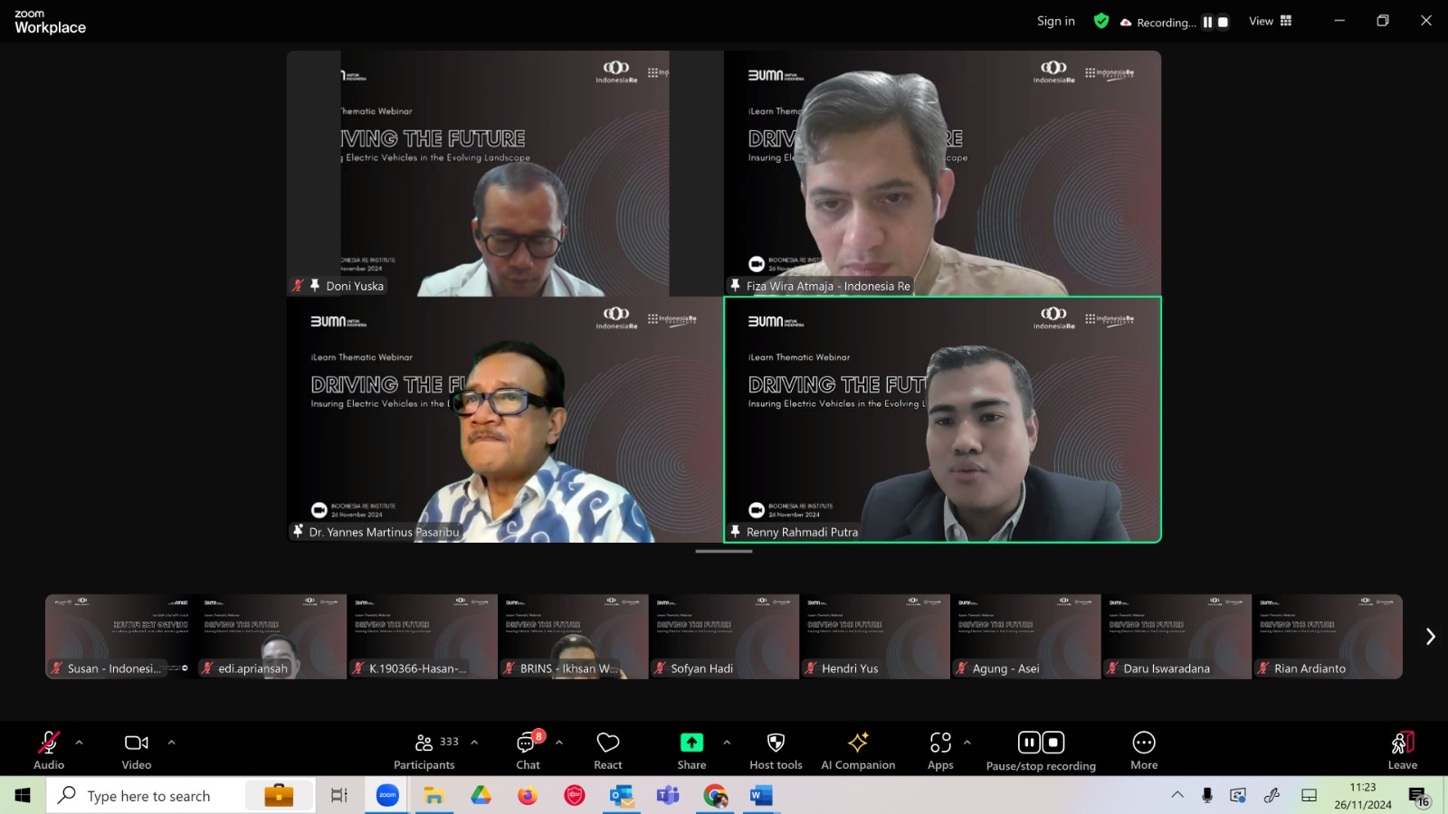This screenshot has height=814, width=1448.
Task: Open Microsoft Teams in taskbar
Action: 668,795
